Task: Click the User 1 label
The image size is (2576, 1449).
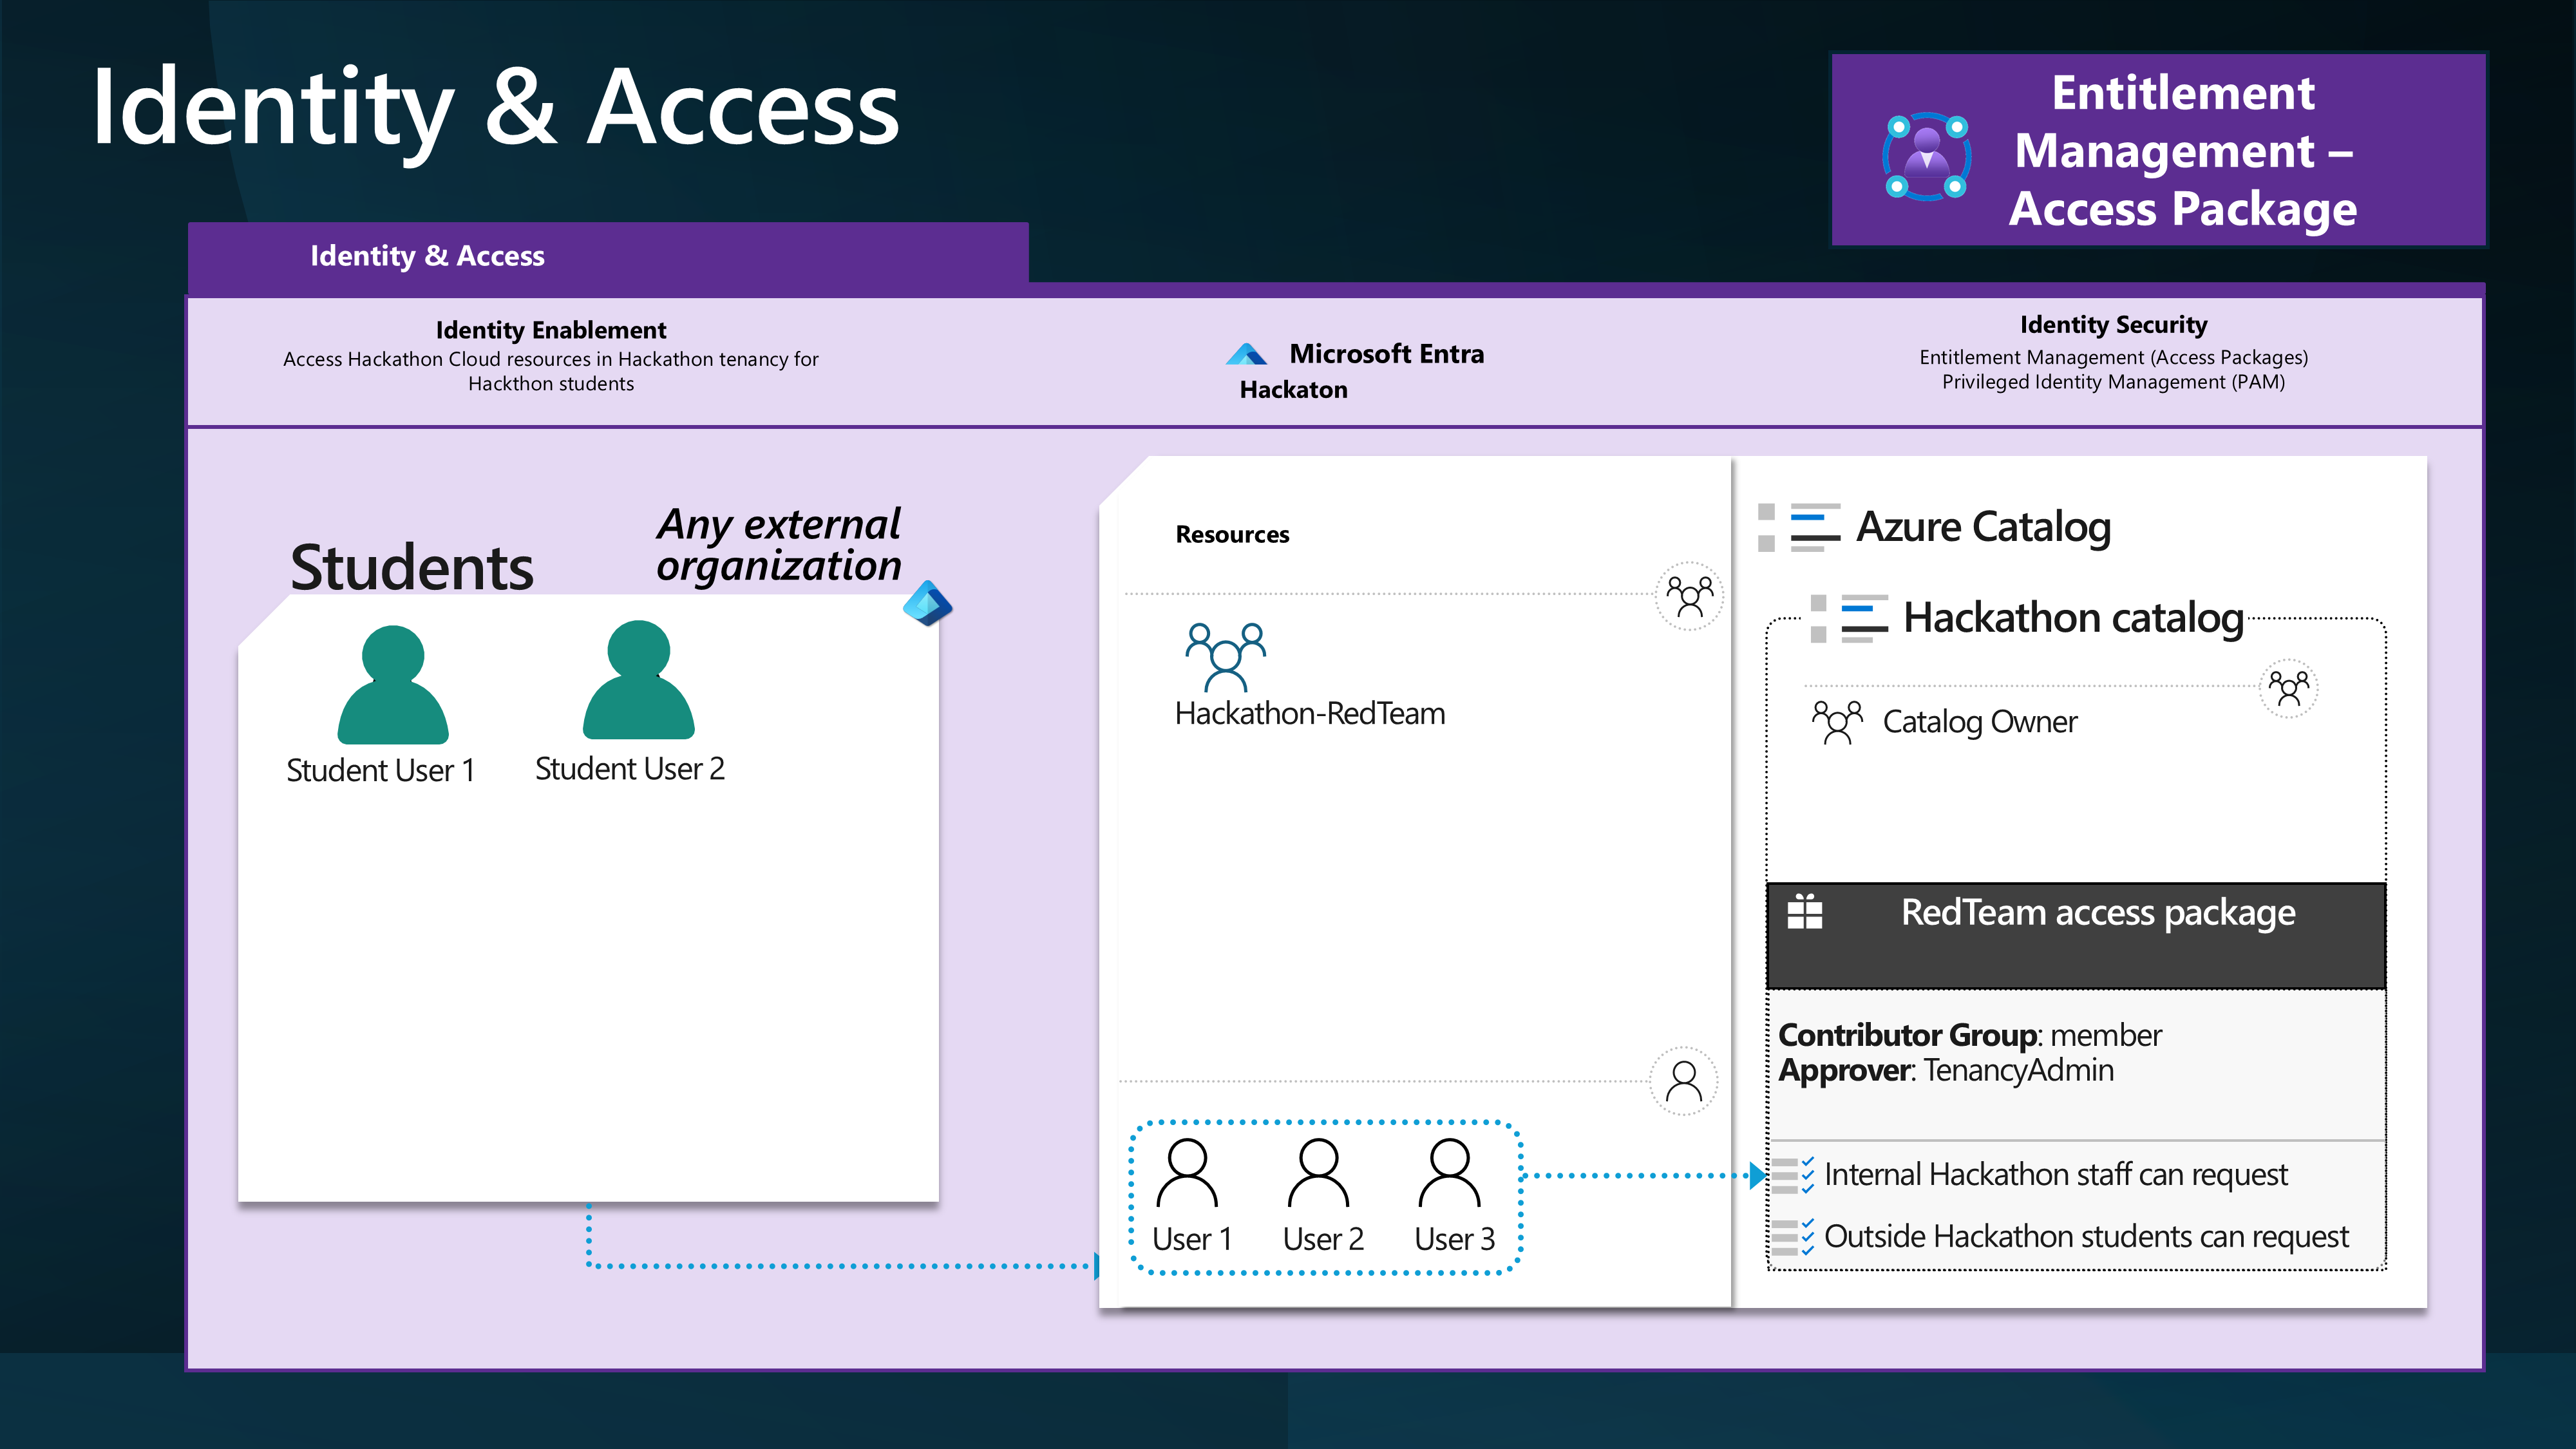Action: [1191, 1240]
